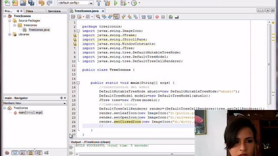278x156 pixels.
Task: Select the TreeIconos.java editor tab
Action: [x=86, y=11]
